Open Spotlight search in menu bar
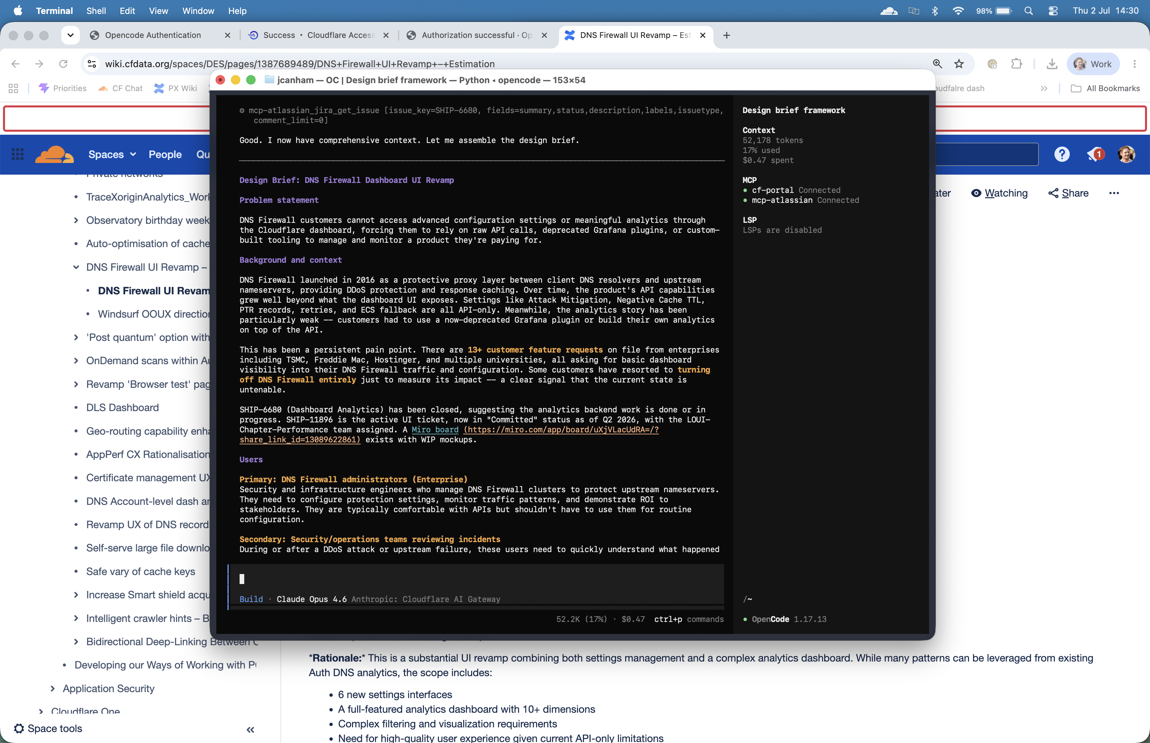The width and height of the screenshot is (1150, 743). click(1029, 11)
